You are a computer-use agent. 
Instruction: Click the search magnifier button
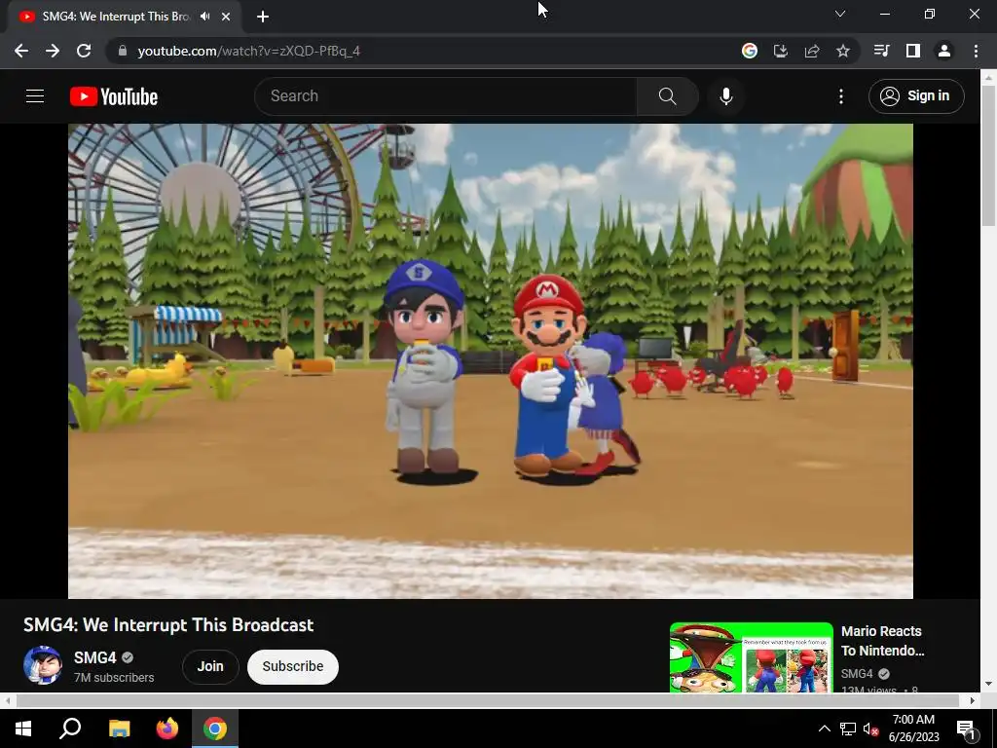tap(667, 96)
